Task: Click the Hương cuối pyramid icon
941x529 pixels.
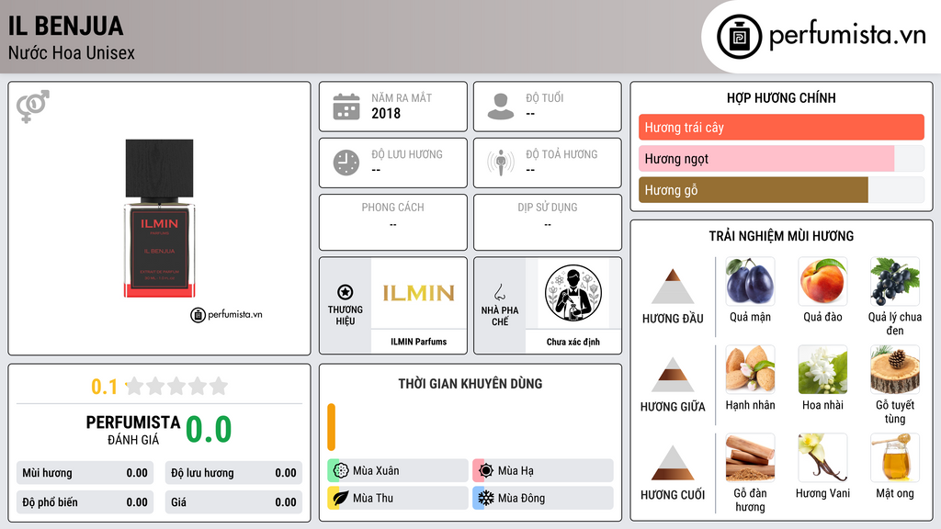Action: coord(673,463)
